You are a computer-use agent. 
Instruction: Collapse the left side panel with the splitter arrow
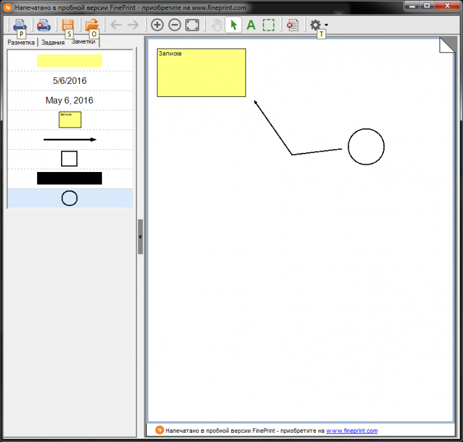140,237
